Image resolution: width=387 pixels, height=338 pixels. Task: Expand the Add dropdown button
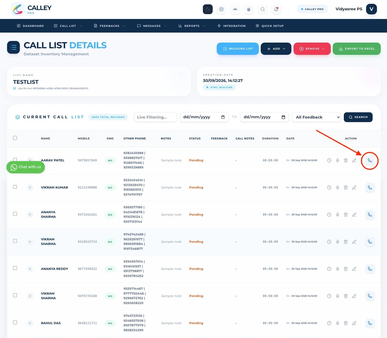[276, 49]
